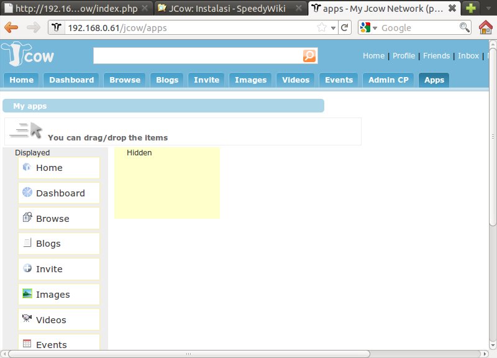The width and height of the screenshot is (497, 358).
Task: Click the Invite item in Displayed list
Action: click(59, 269)
